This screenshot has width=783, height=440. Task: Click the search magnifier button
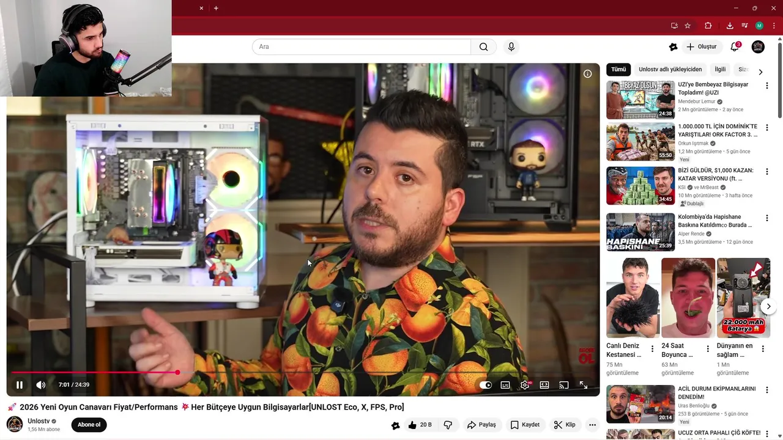pyautogui.click(x=484, y=47)
